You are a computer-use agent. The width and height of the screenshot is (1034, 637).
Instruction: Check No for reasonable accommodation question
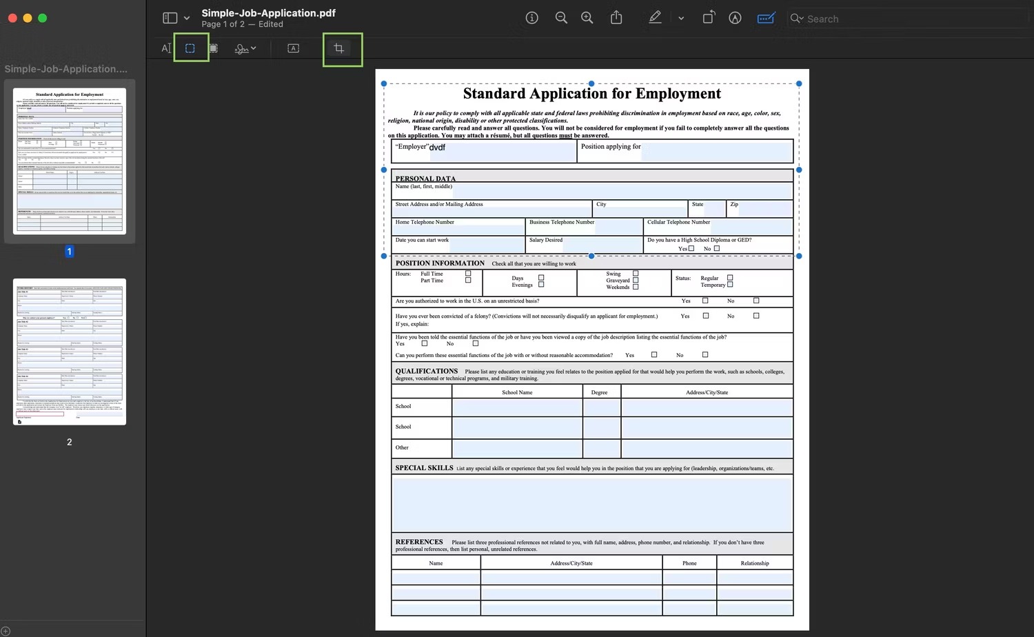click(x=705, y=355)
